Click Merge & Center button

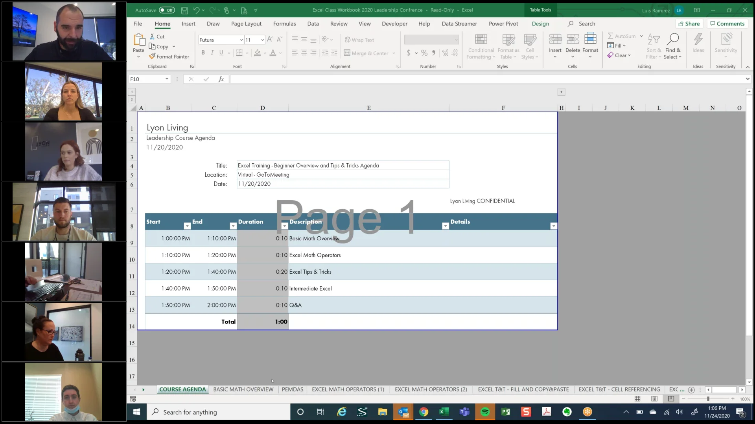pos(366,53)
